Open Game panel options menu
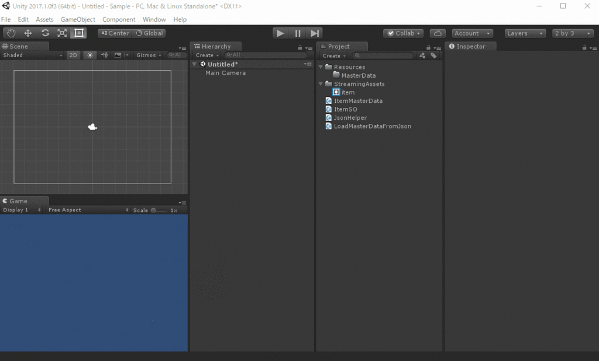The height and width of the screenshot is (361, 599). tap(183, 203)
